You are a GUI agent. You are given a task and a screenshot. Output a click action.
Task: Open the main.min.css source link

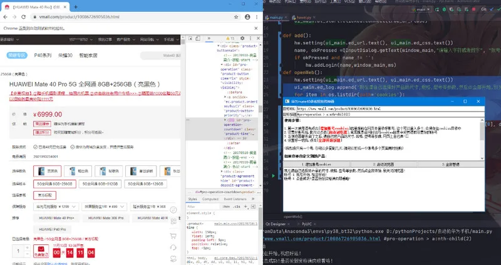point(235,224)
